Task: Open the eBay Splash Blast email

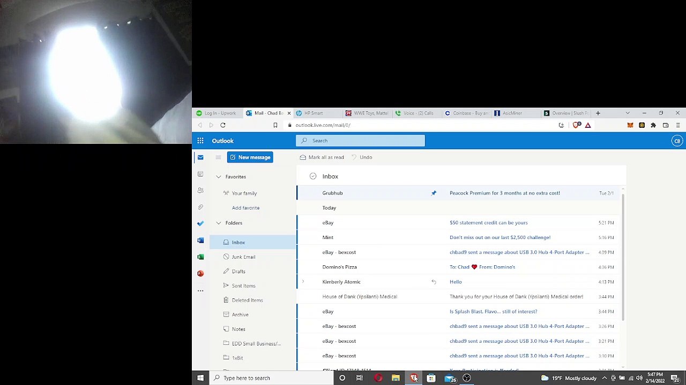Action: pyautogui.click(x=459, y=311)
